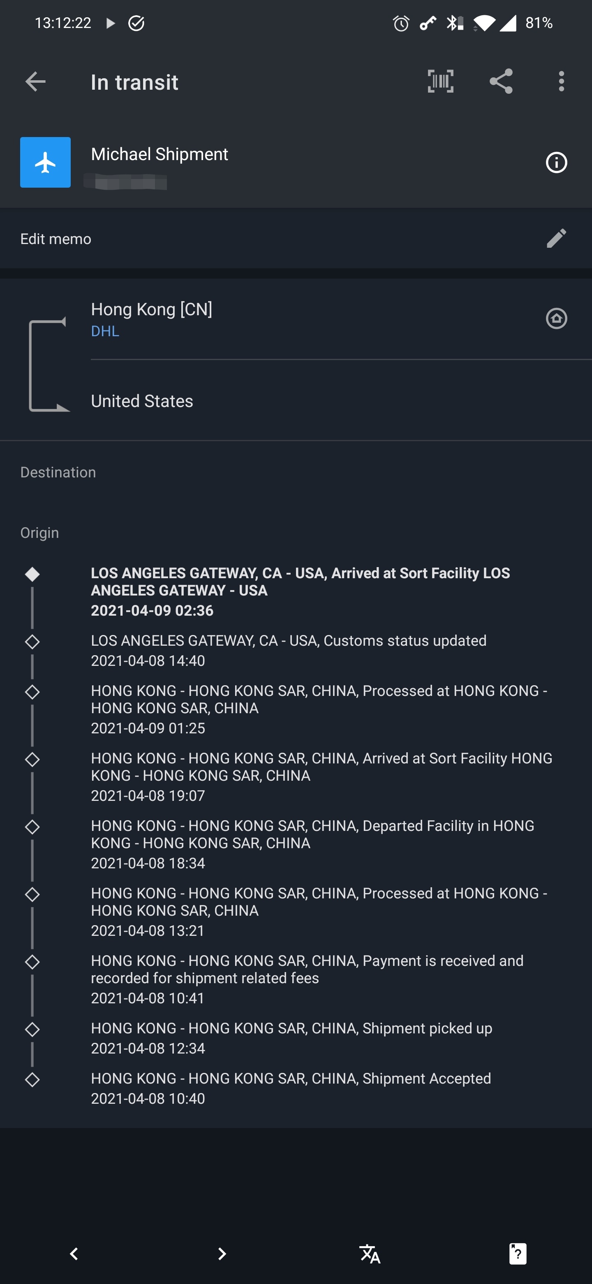Tap the blue airplane shipment icon

(x=45, y=163)
